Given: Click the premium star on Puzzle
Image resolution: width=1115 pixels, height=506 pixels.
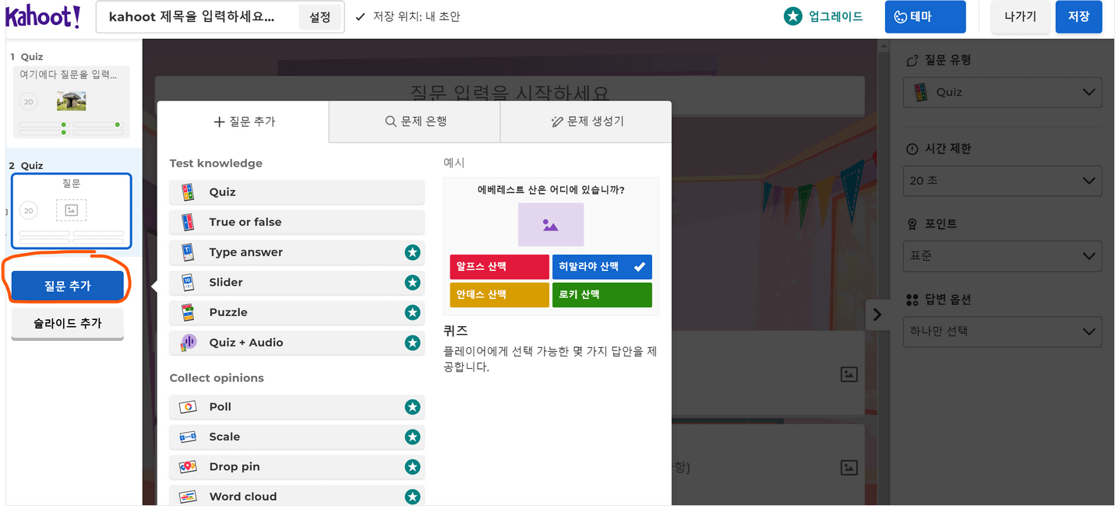Looking at the screenshot, I should [412, 312].
